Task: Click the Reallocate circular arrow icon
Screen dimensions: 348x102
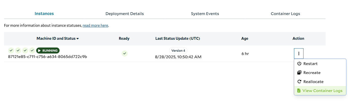Action: pos(299,81)
